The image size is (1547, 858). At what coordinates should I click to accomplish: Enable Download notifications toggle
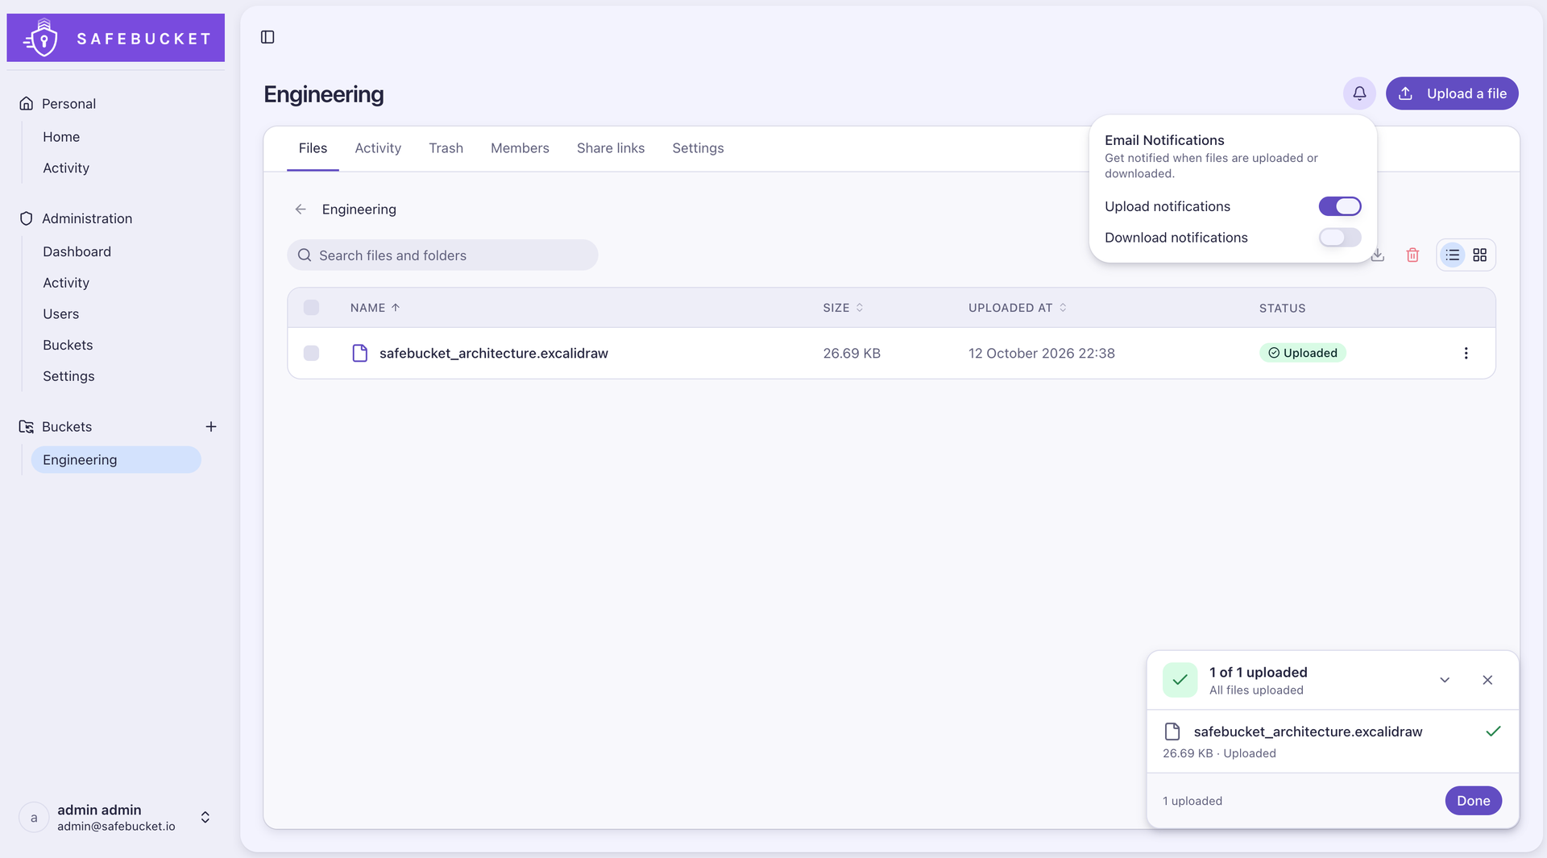click(1340, 238)
